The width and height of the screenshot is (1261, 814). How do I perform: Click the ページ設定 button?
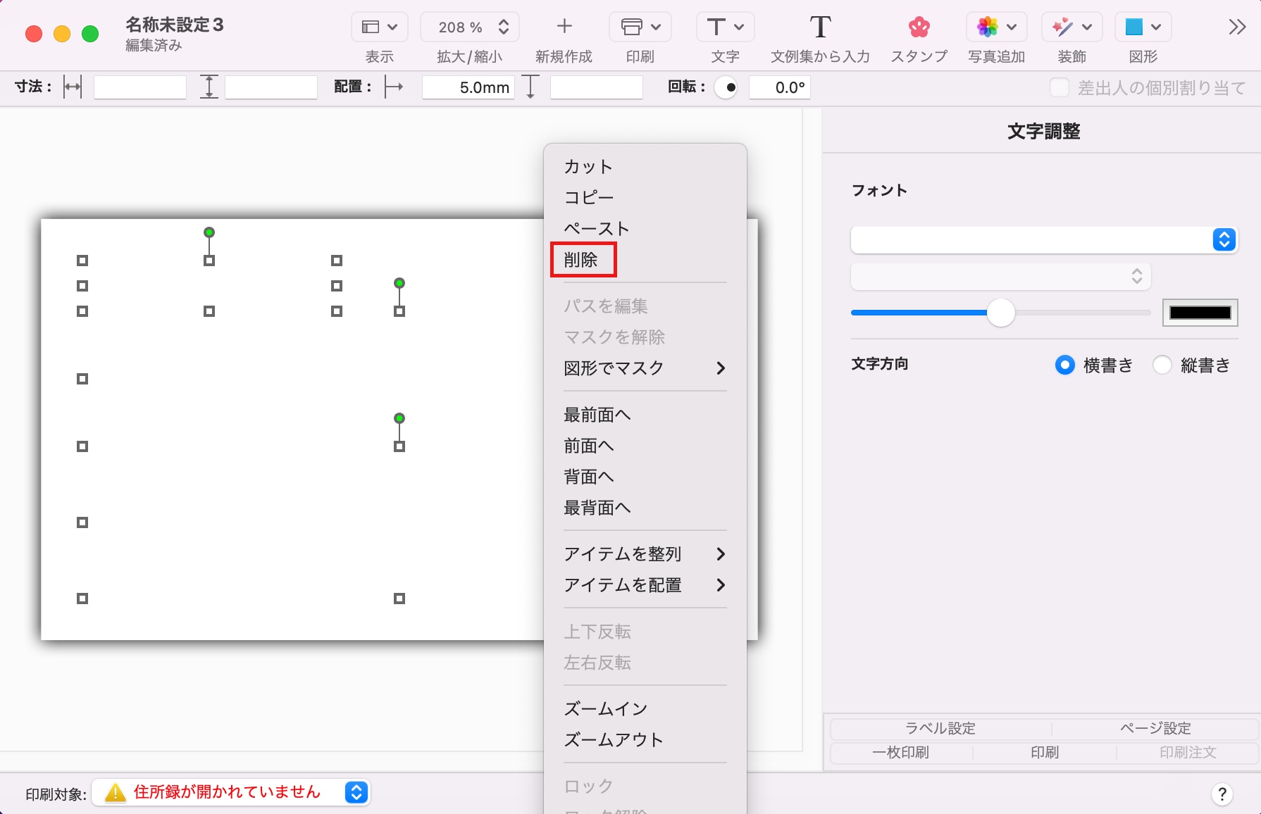1155,728
